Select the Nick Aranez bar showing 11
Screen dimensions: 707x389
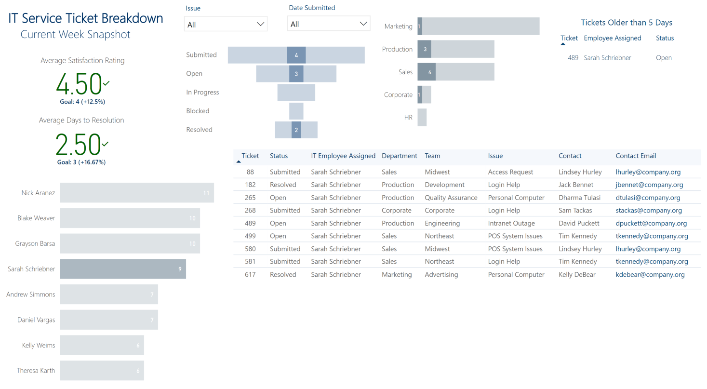point(137,193)
